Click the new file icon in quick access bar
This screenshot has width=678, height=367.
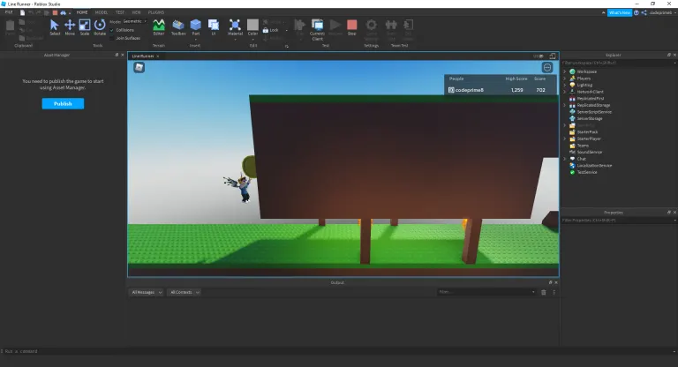coord(22,12)
